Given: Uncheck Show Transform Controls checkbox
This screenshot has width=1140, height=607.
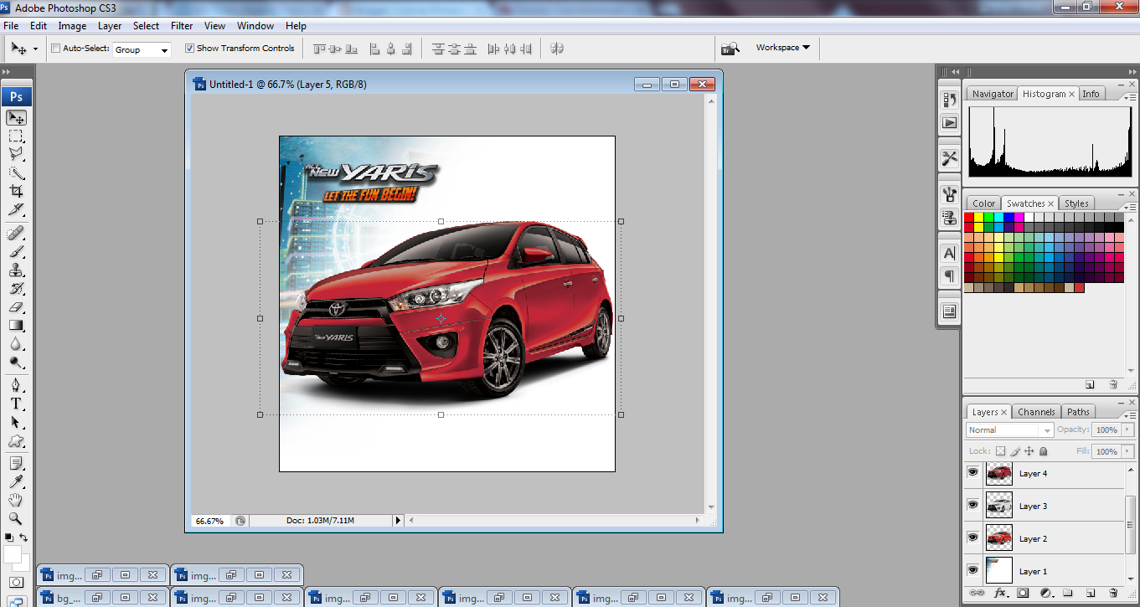Looking at the screenshot, I should [189, 49].
